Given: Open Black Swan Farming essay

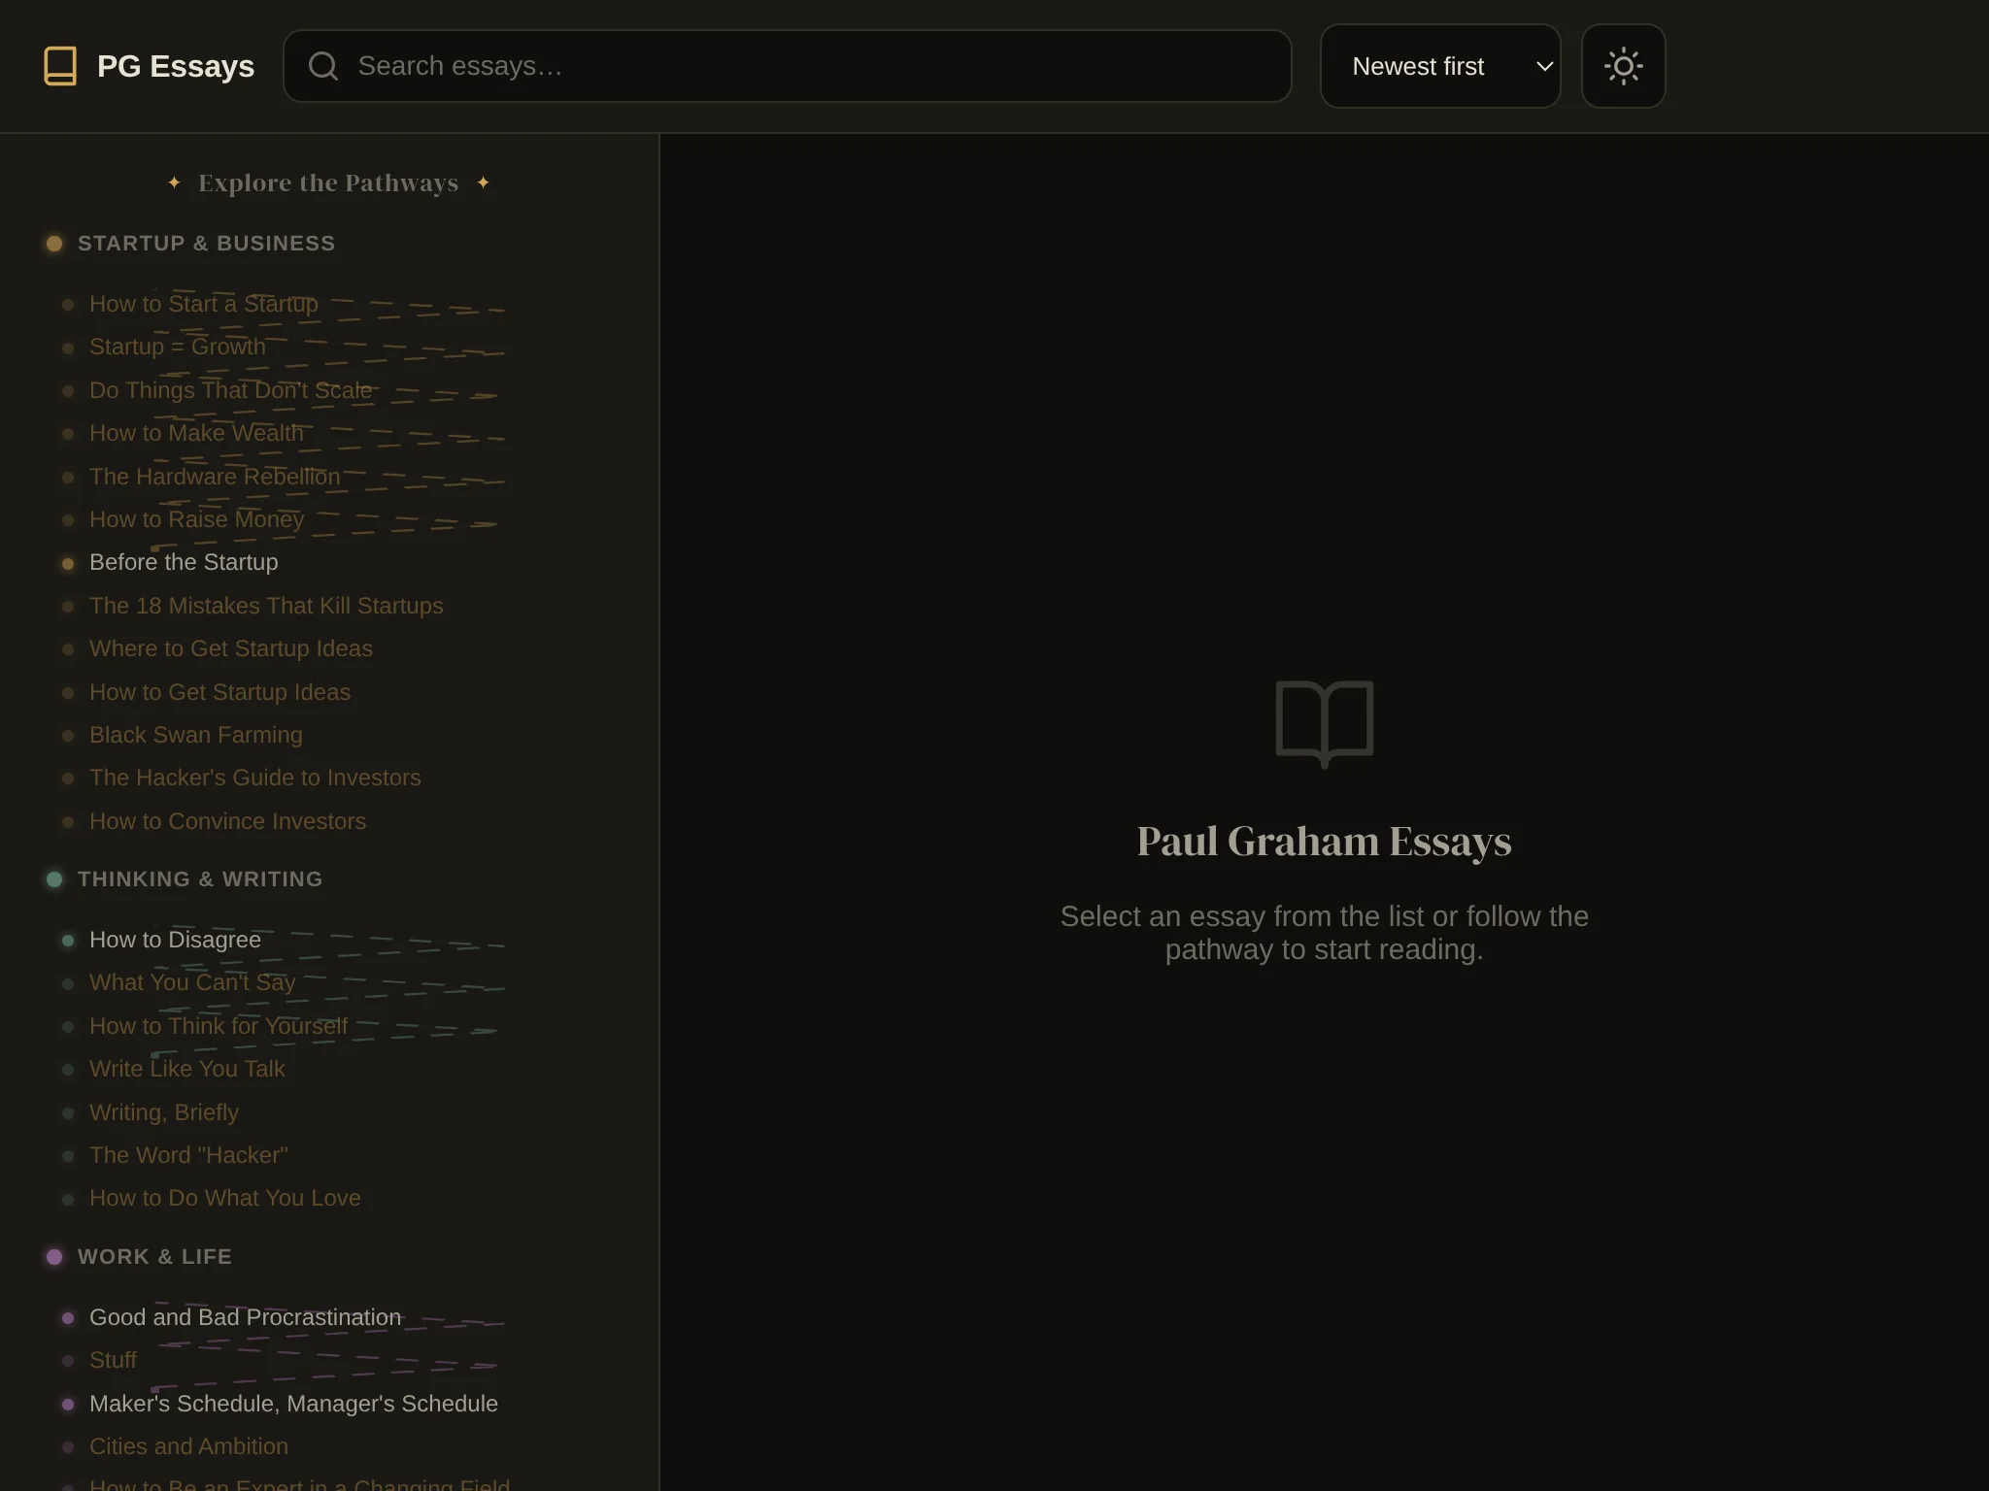Looking at the screenshot, I should pos(196,735).
